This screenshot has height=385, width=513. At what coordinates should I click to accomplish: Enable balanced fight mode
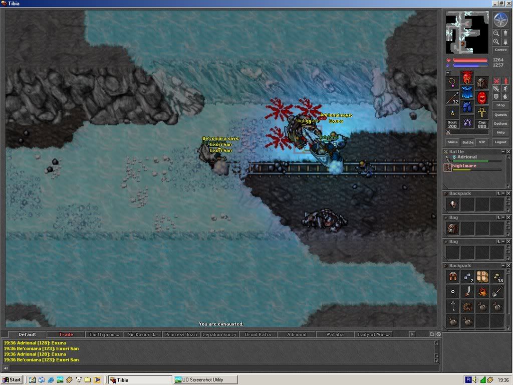(496, 89)
